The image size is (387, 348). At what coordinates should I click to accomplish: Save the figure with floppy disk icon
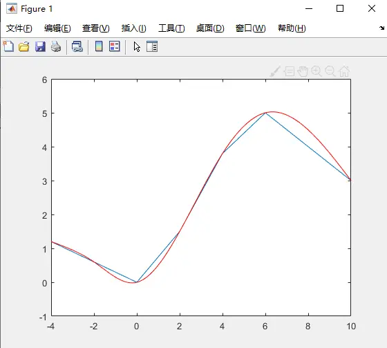point(40,46)
